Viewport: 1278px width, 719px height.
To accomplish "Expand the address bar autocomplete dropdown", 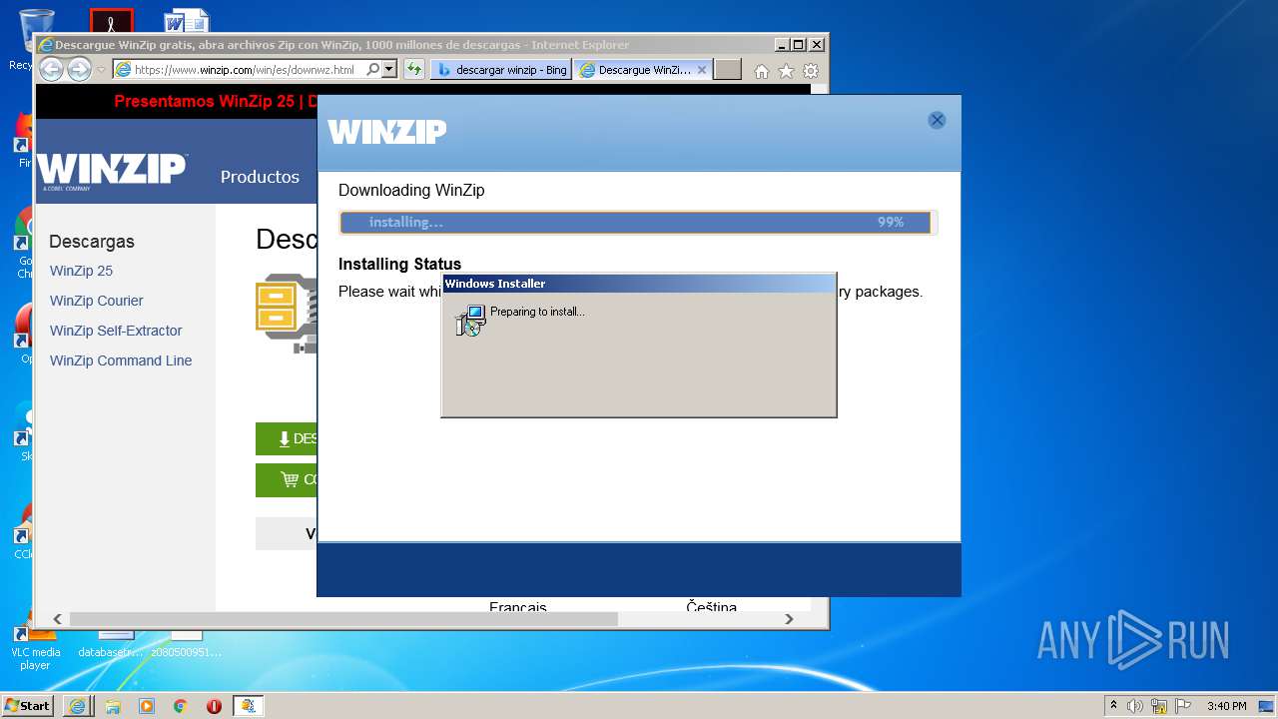I will pos(389,70).
